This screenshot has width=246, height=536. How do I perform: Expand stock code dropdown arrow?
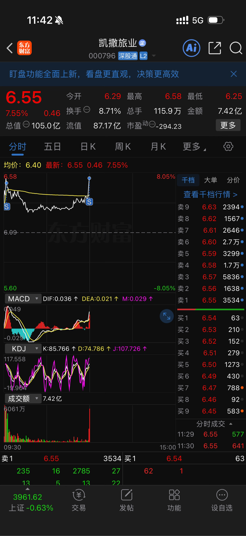click(x=154, y=56)
